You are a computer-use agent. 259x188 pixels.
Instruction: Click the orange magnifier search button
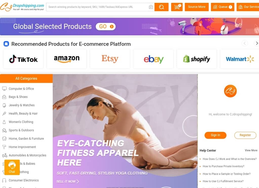[161, 7]
